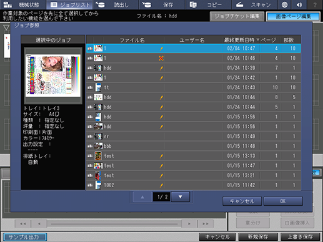Click job type icon on first row 02/04 10:47
Image resolution: width=323 pixels, height=242 pixels.
90,49
